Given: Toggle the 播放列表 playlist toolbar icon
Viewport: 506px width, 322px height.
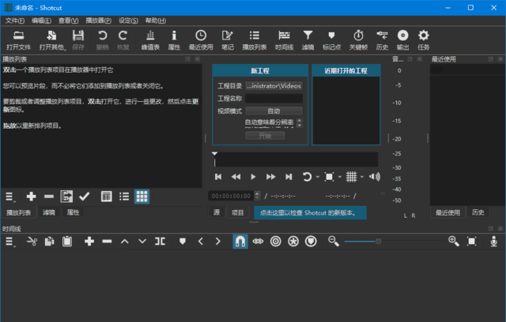Looking at the screenshot, I should [255, 40].
